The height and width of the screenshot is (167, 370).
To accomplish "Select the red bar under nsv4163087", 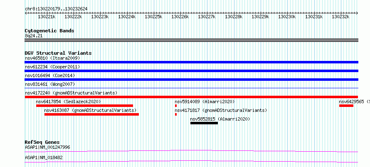I will (91, 114).
